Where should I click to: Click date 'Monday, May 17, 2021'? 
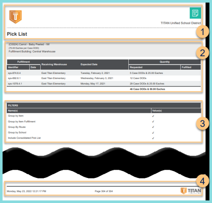point(93,84)
